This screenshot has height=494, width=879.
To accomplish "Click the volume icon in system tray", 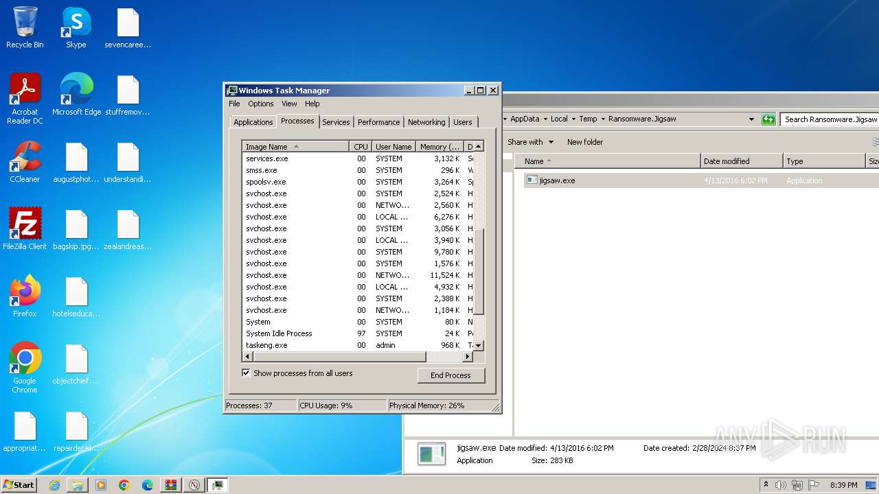I will click(781, 485).
